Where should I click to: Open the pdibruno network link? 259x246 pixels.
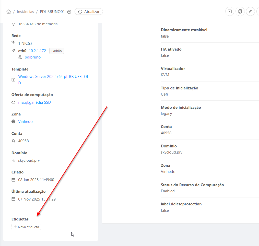32,57
